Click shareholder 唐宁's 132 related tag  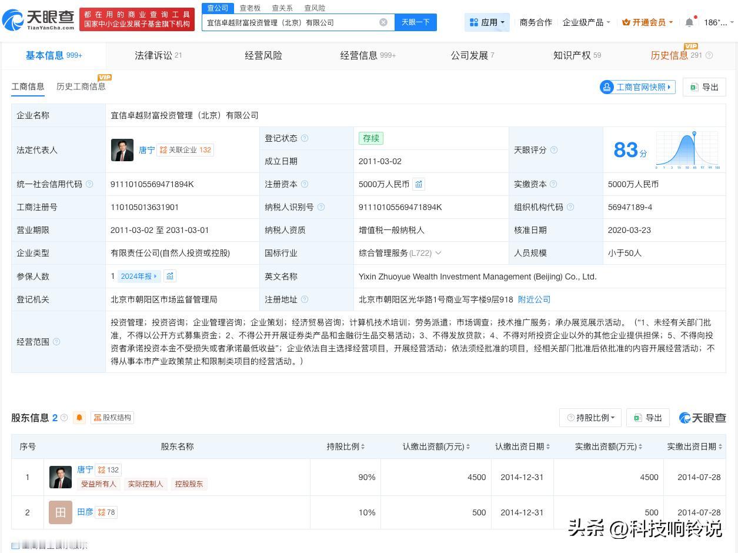click(x=108, y=469)
